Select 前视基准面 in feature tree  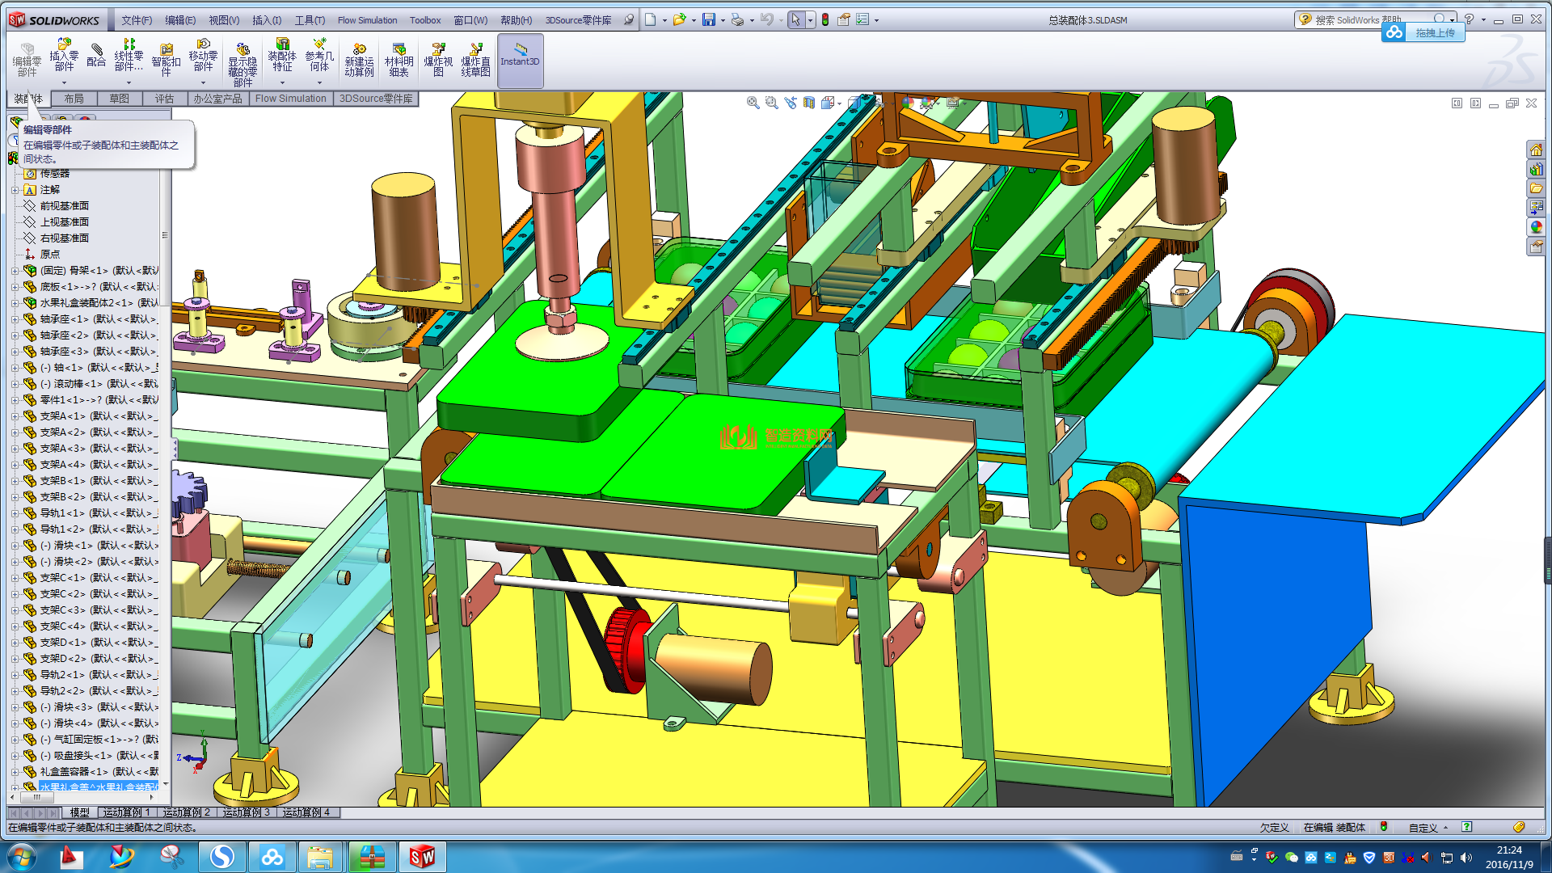click(64, 206)
